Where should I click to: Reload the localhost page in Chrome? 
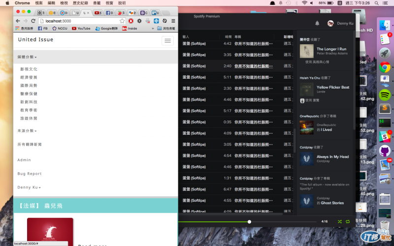coord(33,21)
